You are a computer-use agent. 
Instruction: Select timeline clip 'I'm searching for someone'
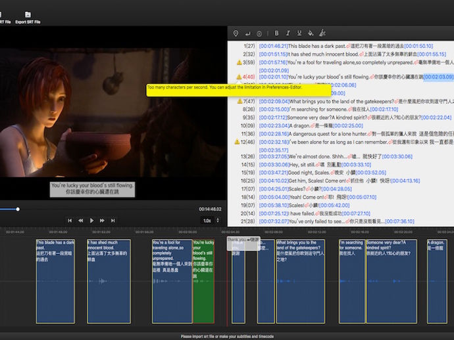click(352, 281)
